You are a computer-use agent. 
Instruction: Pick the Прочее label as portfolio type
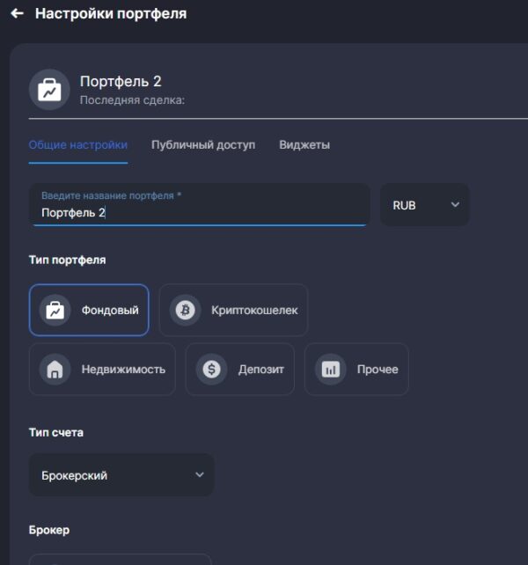(x=377, y=370)
